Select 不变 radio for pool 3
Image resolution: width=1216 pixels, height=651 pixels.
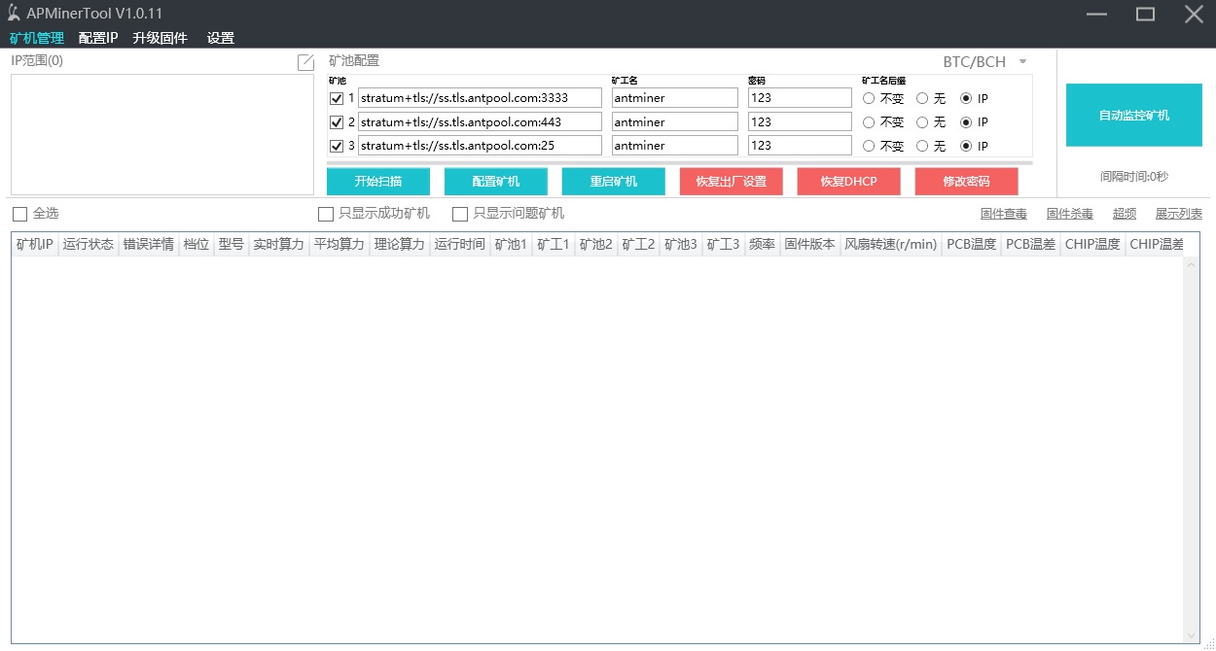(869, 146)
